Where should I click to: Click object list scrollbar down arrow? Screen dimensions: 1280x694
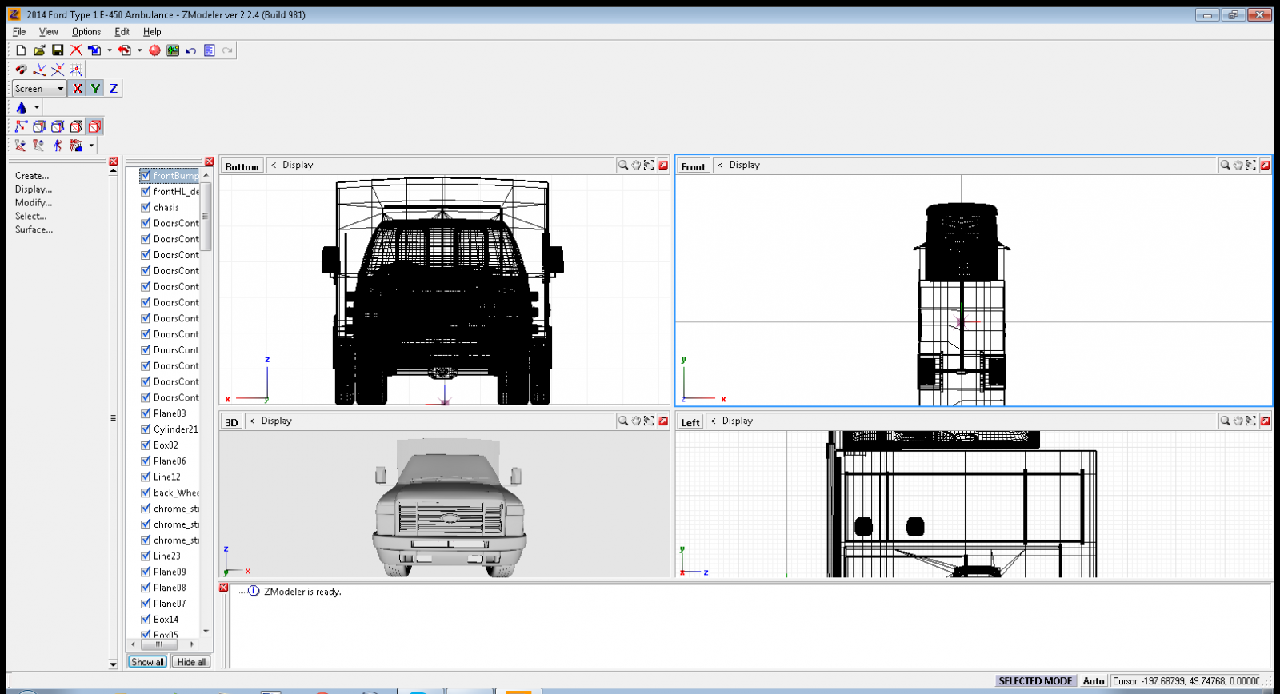coord(206,632)
